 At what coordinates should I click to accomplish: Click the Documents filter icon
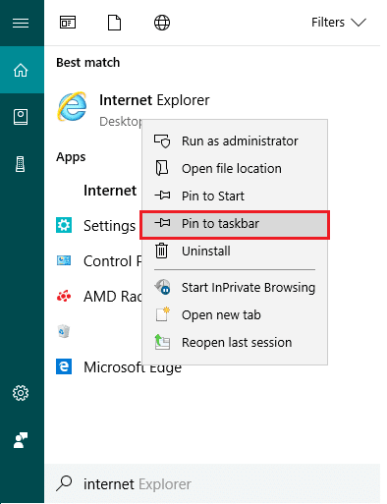[x=114, y=23]
